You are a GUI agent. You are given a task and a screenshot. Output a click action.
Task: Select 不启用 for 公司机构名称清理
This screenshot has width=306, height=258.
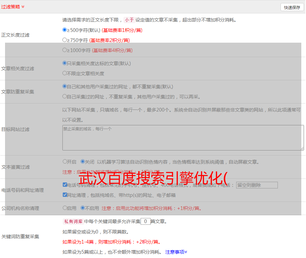click(83, 208)
